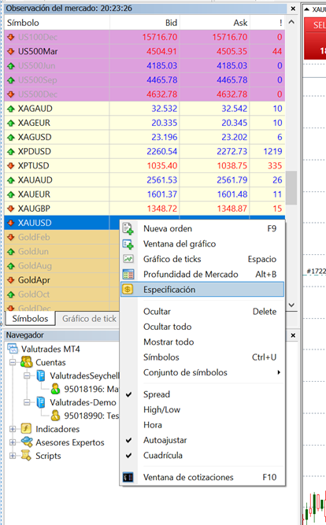The width and height of the screenshot is (326, 525).
Task: Click the up arrow icon beside XAGUSD
Action: (x=11, y=137)
